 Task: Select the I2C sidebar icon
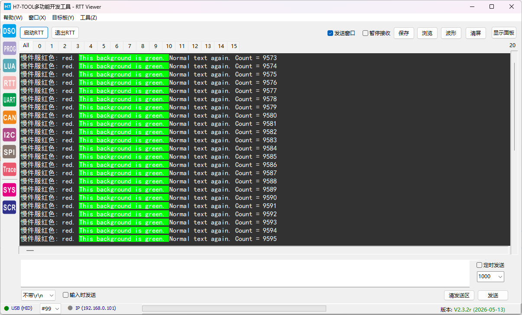tap(9, 135)
